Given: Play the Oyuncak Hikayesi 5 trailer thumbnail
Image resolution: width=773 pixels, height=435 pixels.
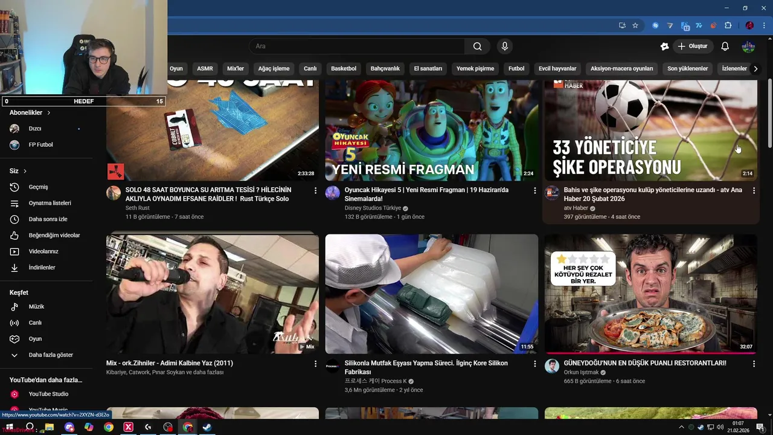Looking at the screenshot, I should click(x=432, y=130).
